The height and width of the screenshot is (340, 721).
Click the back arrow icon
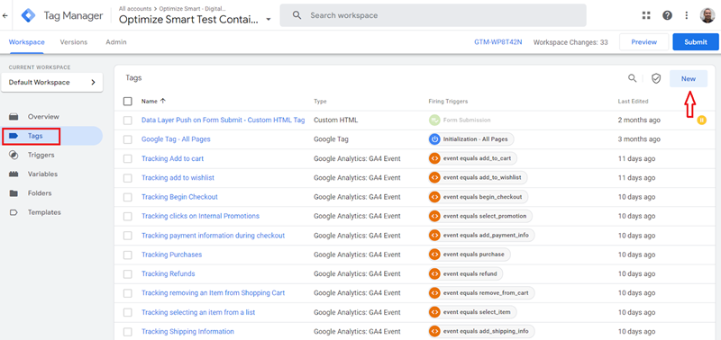pos(5,15)
